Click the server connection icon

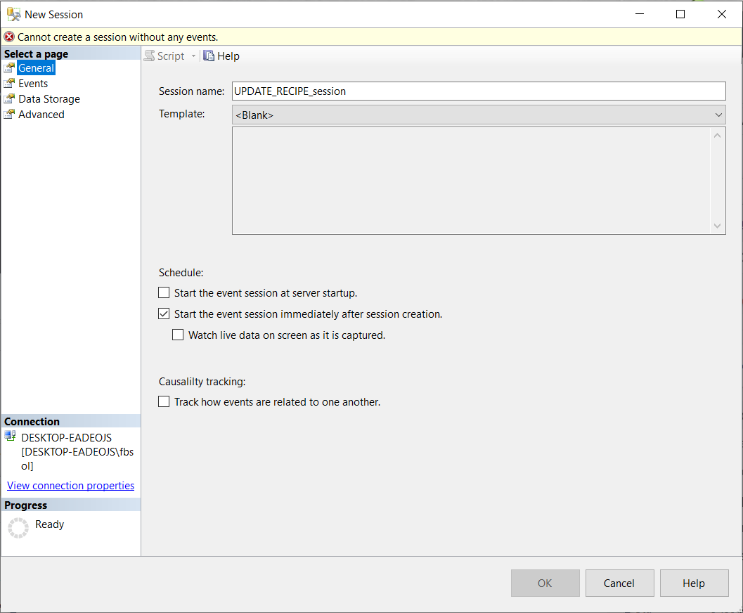pyautogui.click(x=10, y=437)
